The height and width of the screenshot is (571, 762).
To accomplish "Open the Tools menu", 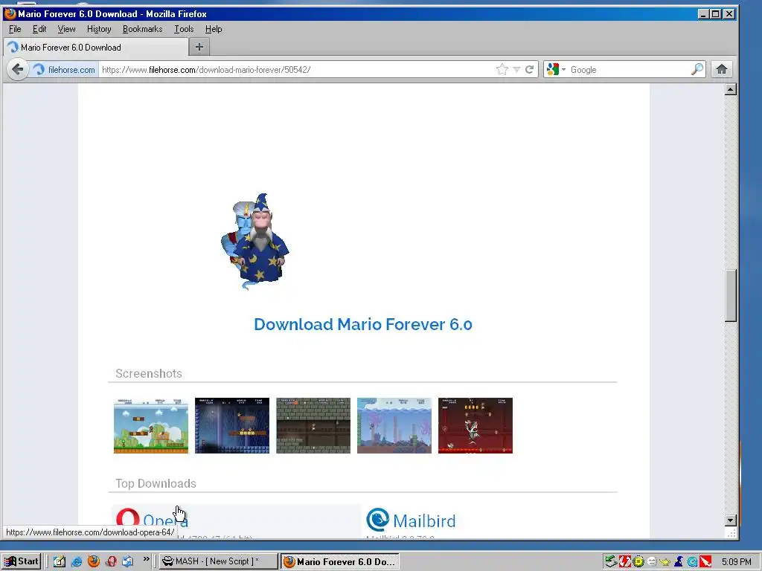I will click(184, 29).
